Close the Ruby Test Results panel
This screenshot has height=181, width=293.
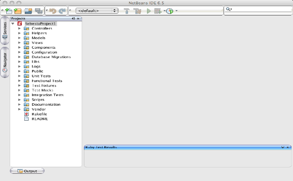click(x=288, y=147)
